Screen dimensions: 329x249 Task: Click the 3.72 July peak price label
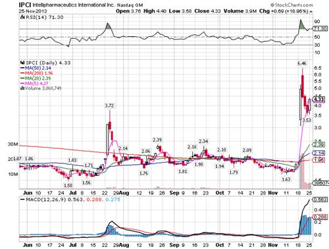point(109,106)
